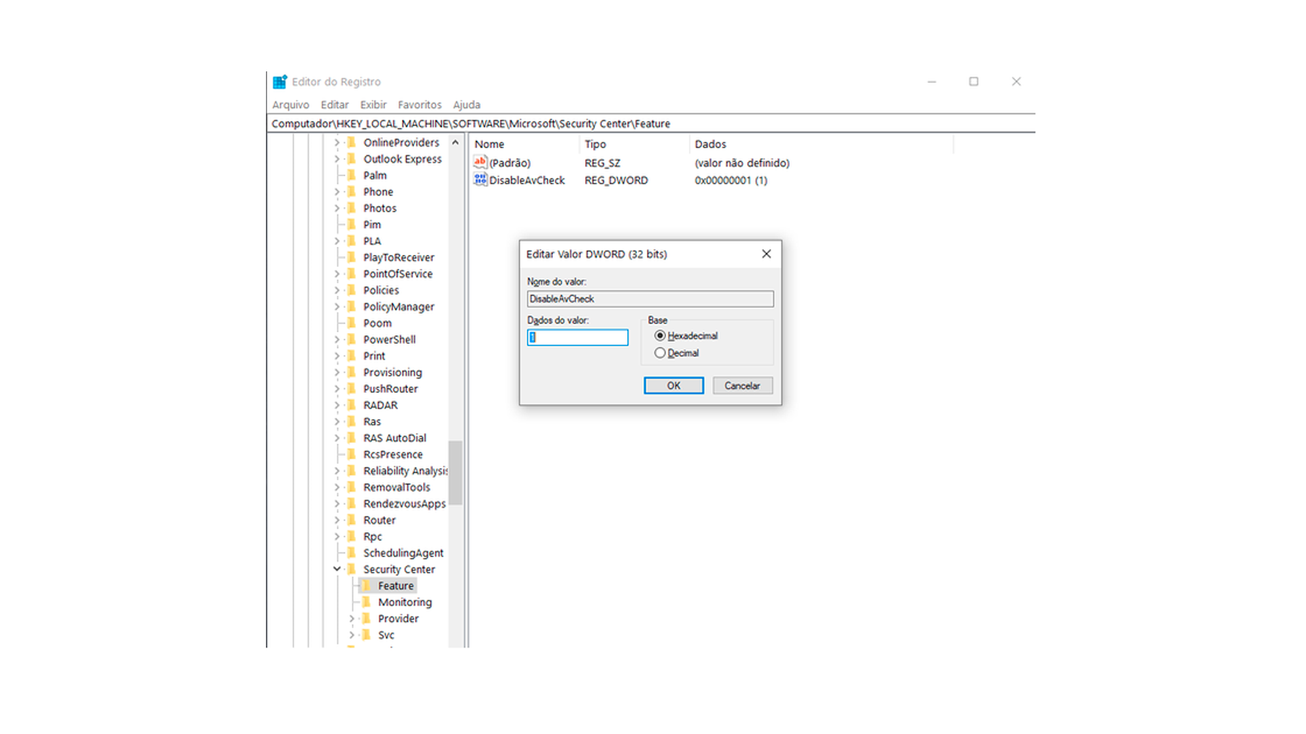Click the Security Center folder icon
This screenshot has width=1306, height=734.
(x=352, y=570)
